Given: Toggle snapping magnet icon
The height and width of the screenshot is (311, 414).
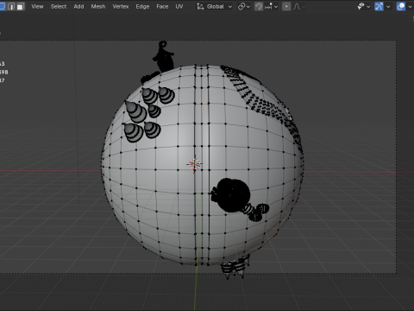Looking at the screenshot, I should pos(259,6).
